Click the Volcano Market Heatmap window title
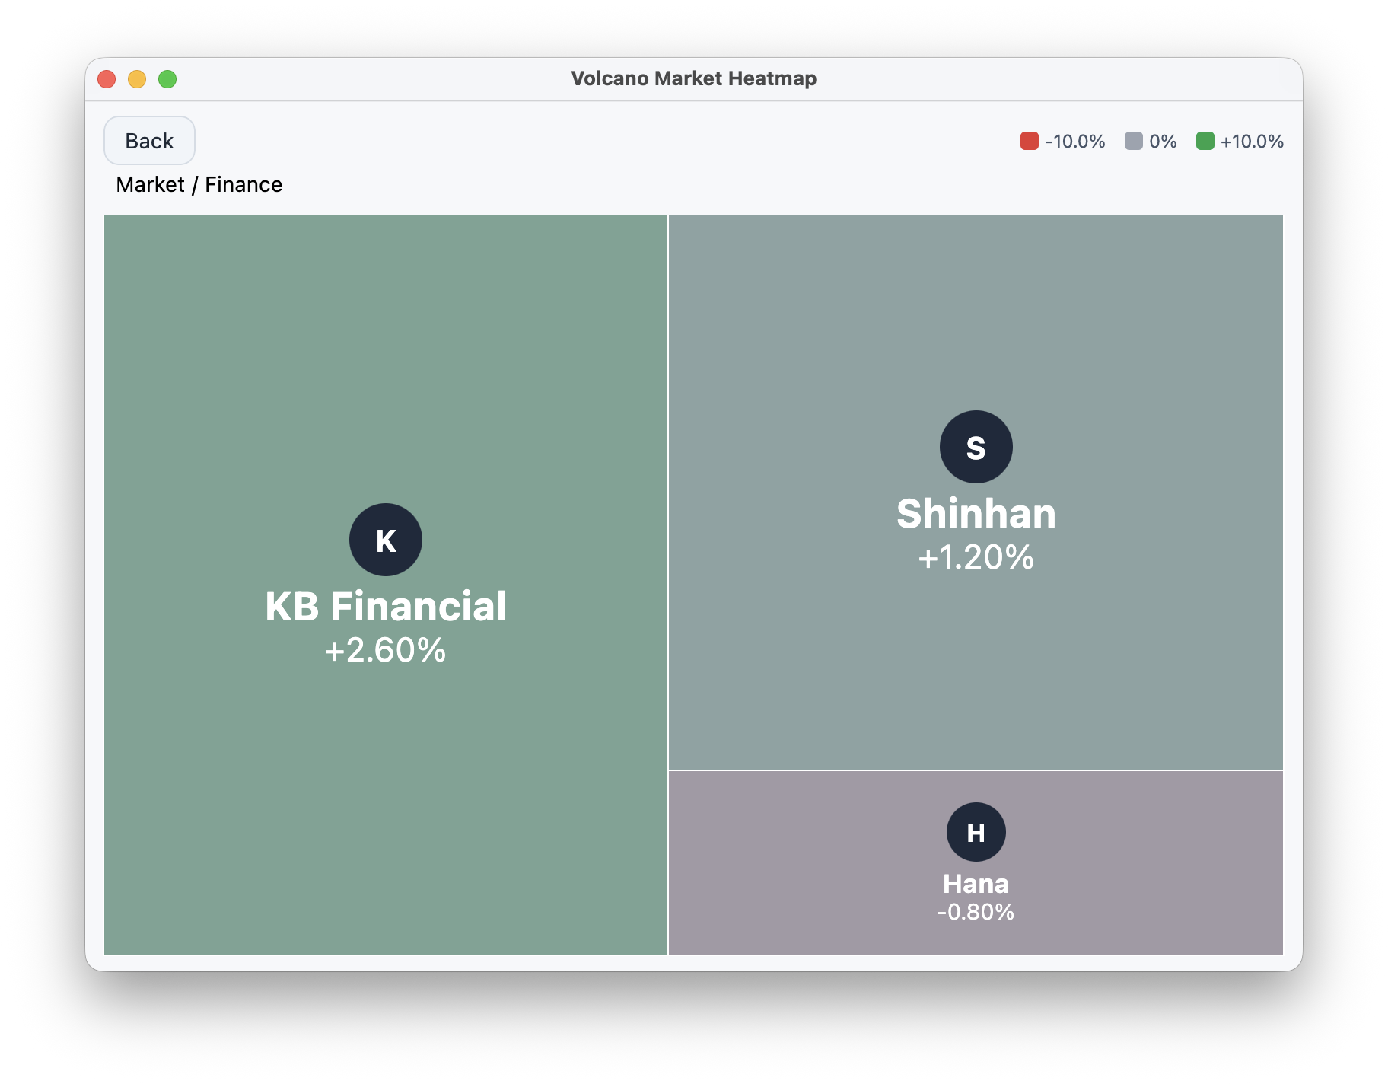 (x=694, y=78)
